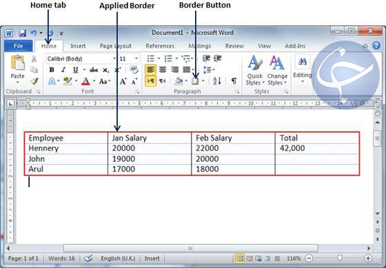Decrease paragraph indent
Screen dimensions: 386x268
coord(206,59)
